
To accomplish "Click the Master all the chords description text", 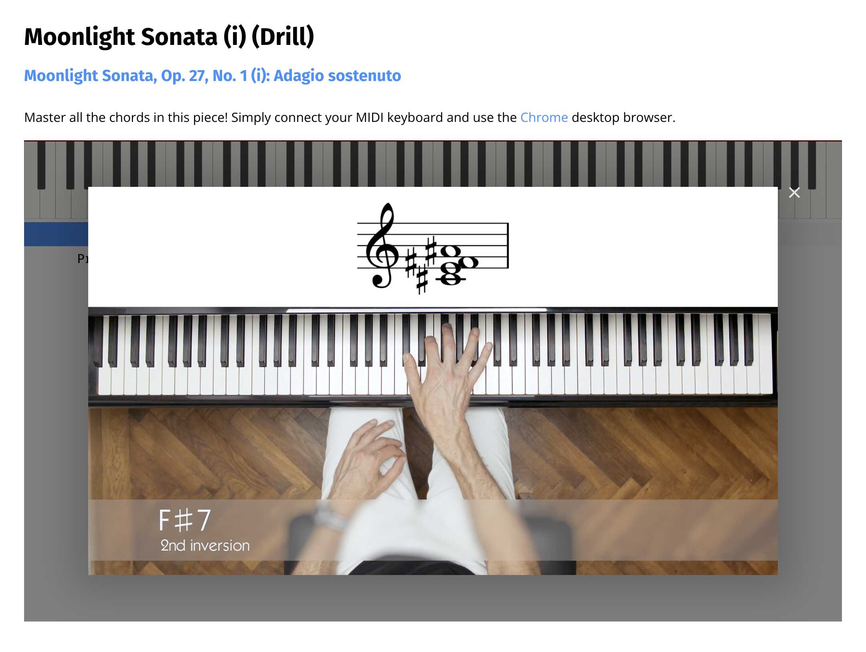I will coord(350,117).
